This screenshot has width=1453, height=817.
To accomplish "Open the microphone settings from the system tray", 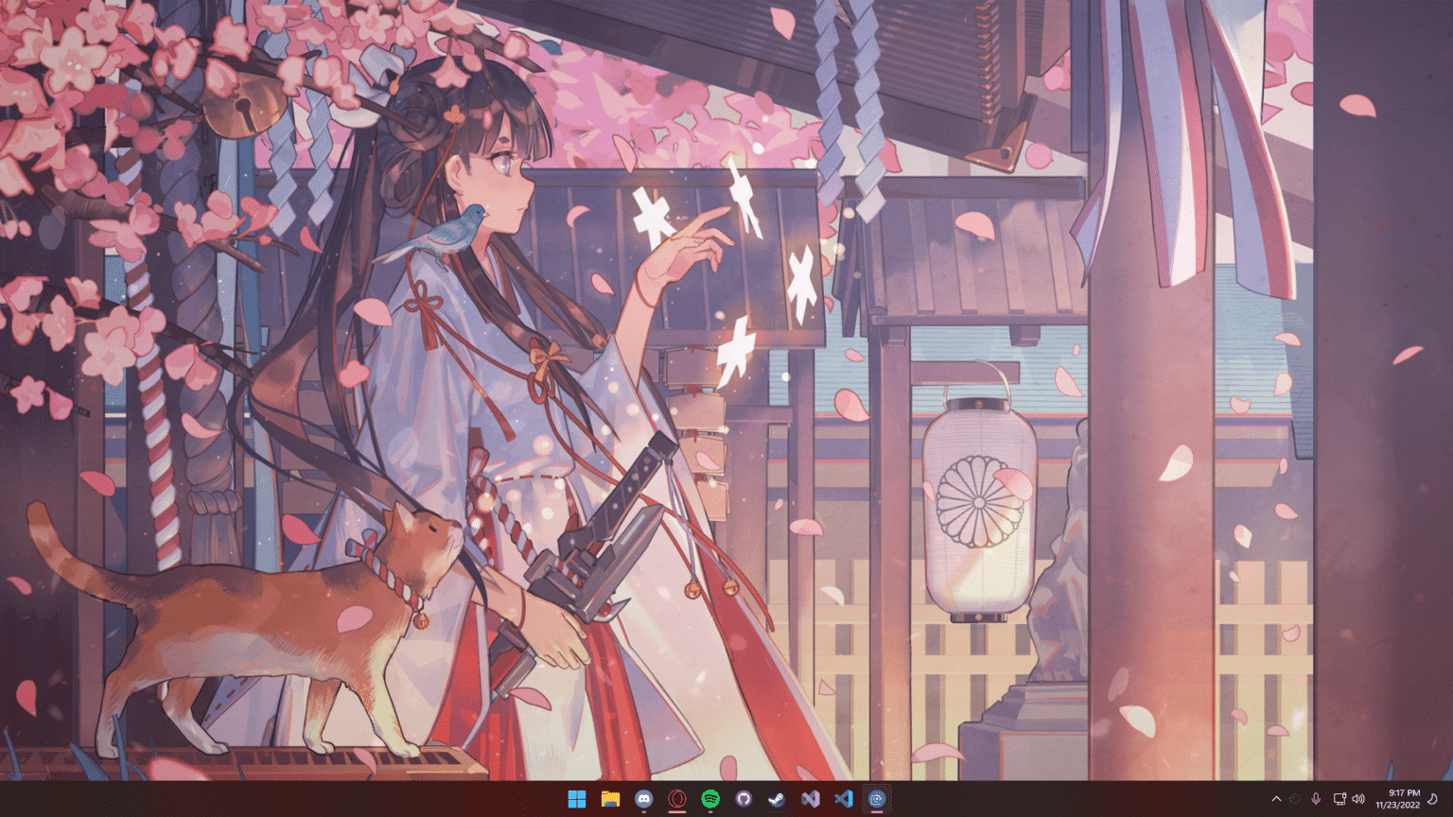I will pyautogui.click(x=1316, y=799).
